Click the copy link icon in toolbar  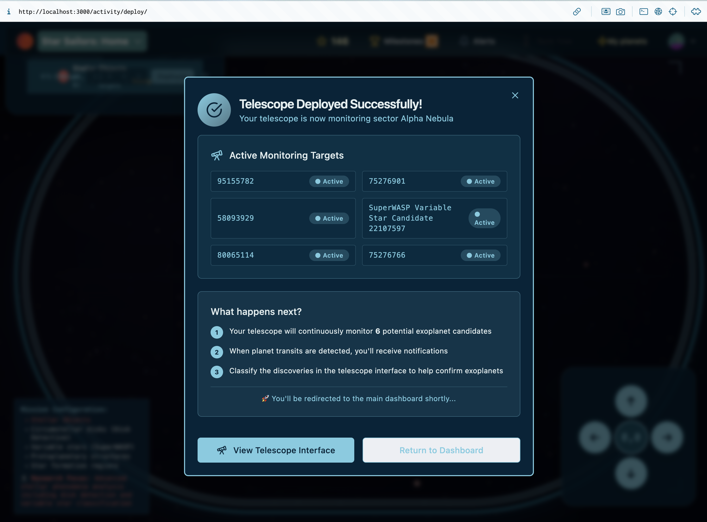pyautogui.click(x=577, y=12)
